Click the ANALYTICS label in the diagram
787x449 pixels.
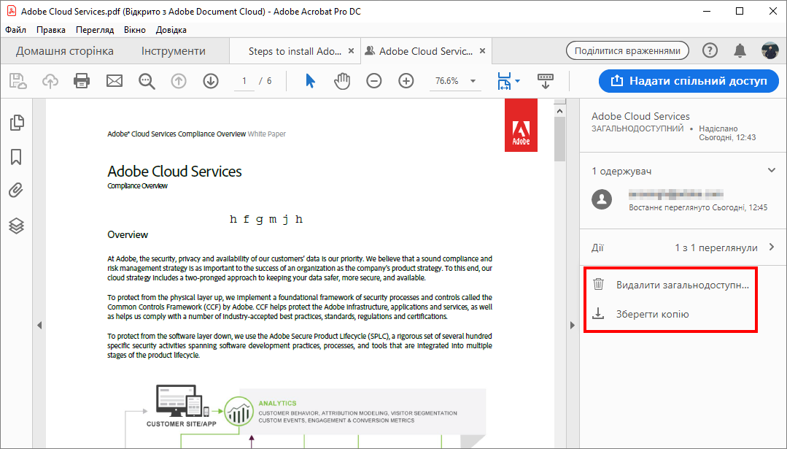click(277, 403)
